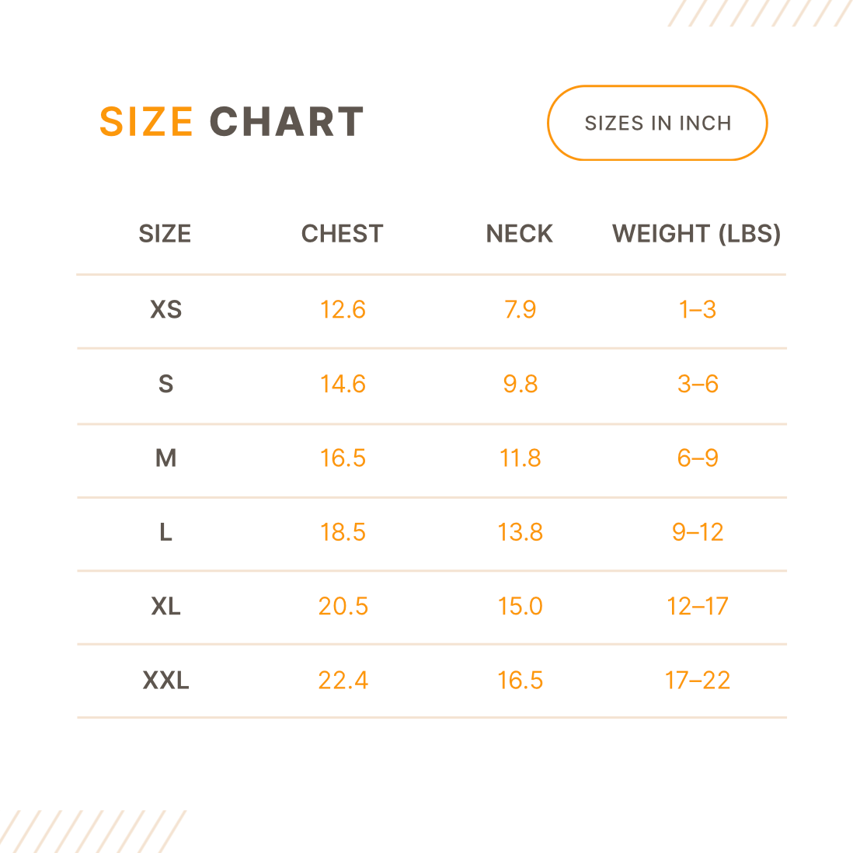Select the NECK column header

(520, 234)
